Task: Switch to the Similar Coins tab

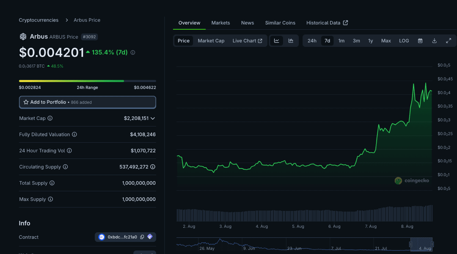Action: pos(280,23)
